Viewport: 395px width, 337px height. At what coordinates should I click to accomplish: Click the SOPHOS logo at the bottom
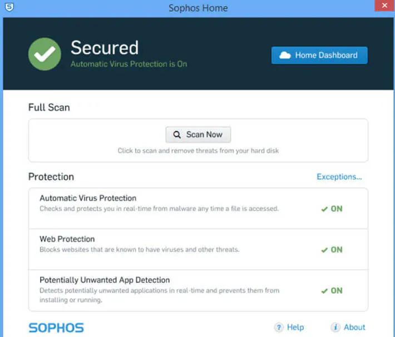click(56, 328)
